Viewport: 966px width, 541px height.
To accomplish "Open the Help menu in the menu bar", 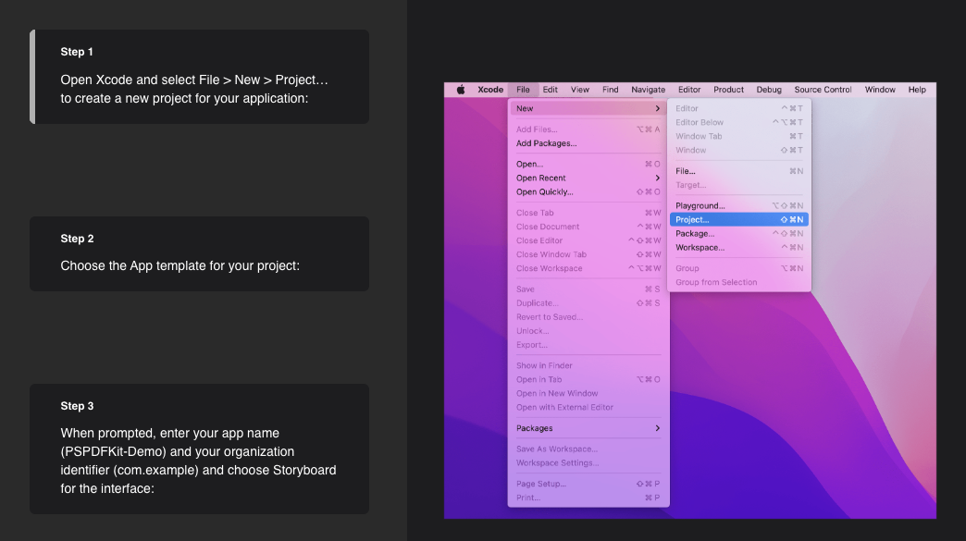I will click(x=917, y=90).
